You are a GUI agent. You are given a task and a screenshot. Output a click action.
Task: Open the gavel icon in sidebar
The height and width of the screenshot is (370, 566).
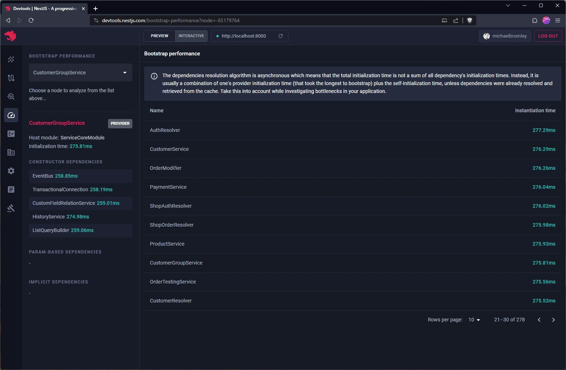[11, 208]
